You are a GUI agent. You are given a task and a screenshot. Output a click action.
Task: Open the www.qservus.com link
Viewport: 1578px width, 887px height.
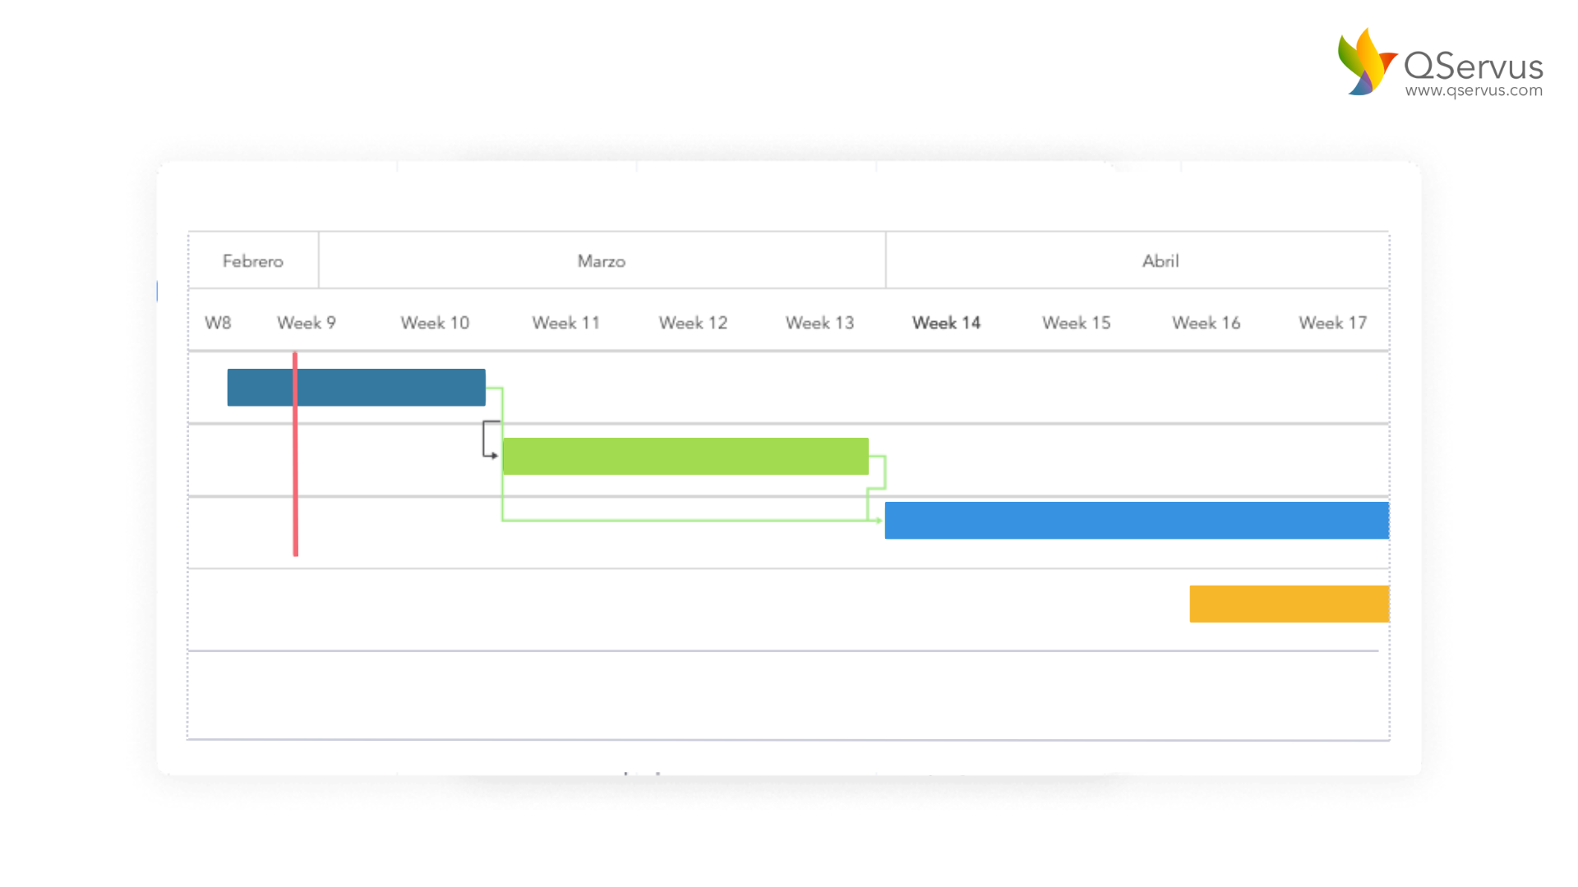click(x=1474, y=90)
